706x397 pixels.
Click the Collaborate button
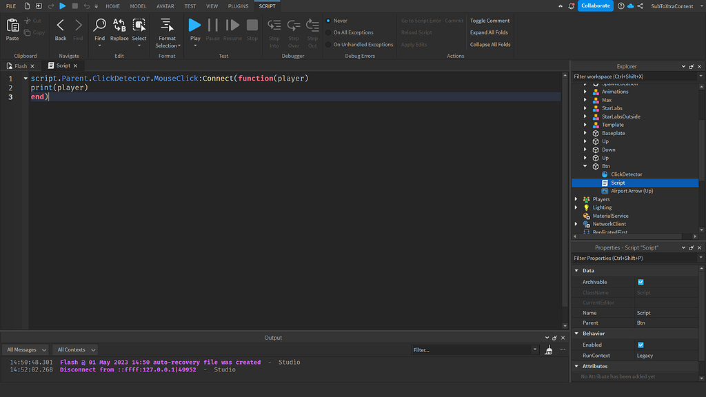tap(594, 6)
